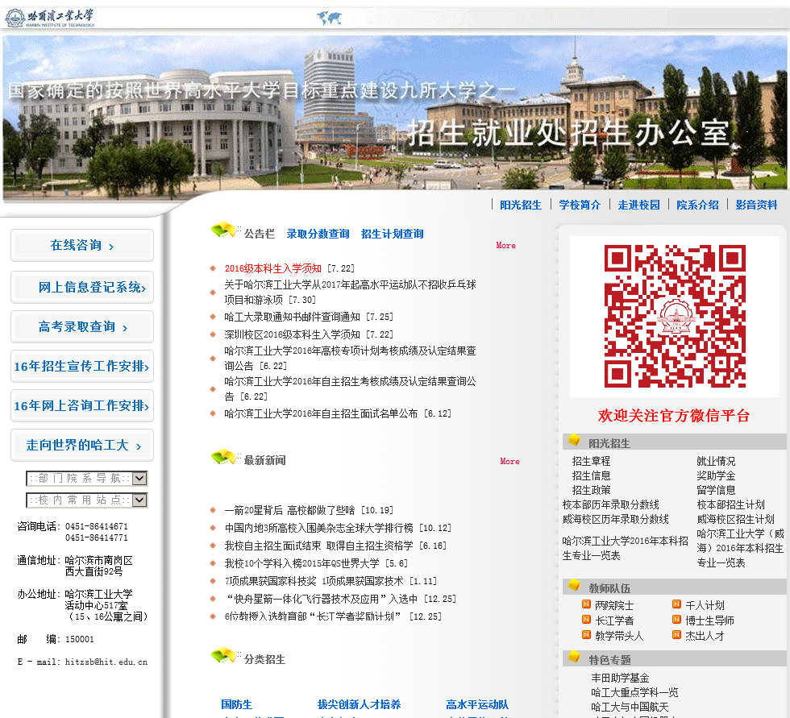Click 丰田助学基金 link
The width and height of the screenshot is (790, 718).
tap(620, 679)
